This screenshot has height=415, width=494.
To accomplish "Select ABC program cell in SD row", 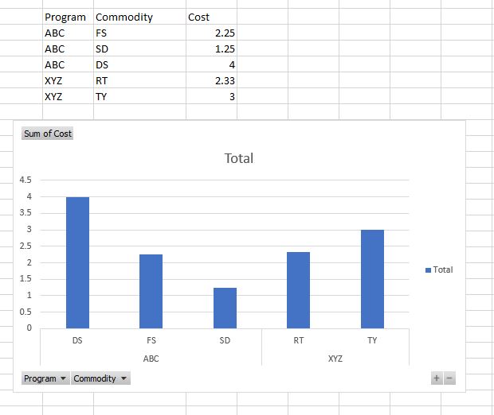I will [x=68, y=48].
